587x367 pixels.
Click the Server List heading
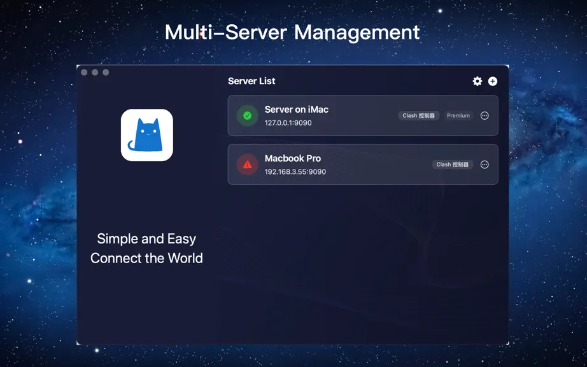[251, 82]
